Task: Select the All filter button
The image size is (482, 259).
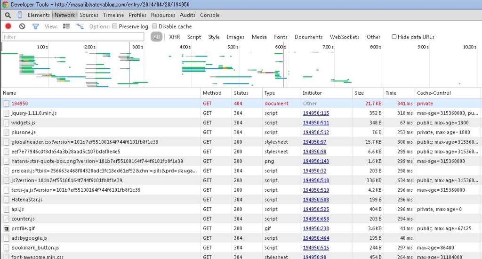Action: tap(156, 37)
